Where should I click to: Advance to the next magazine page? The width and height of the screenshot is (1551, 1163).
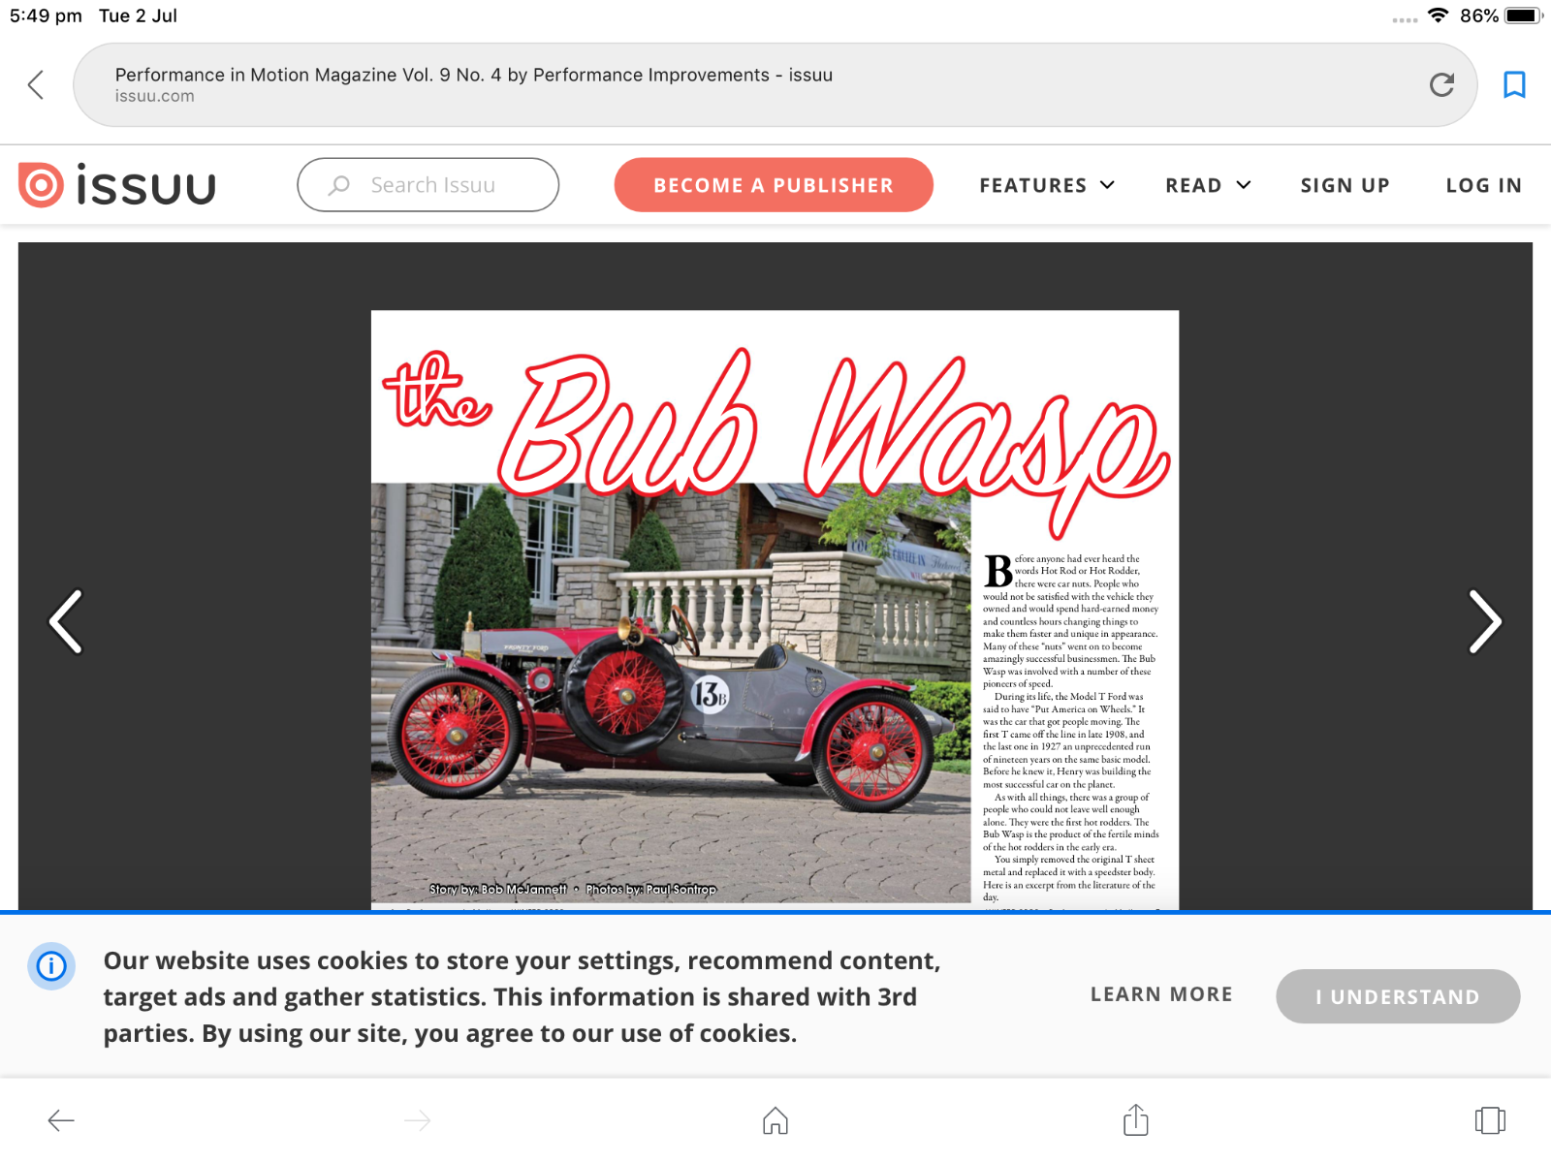1484,622
